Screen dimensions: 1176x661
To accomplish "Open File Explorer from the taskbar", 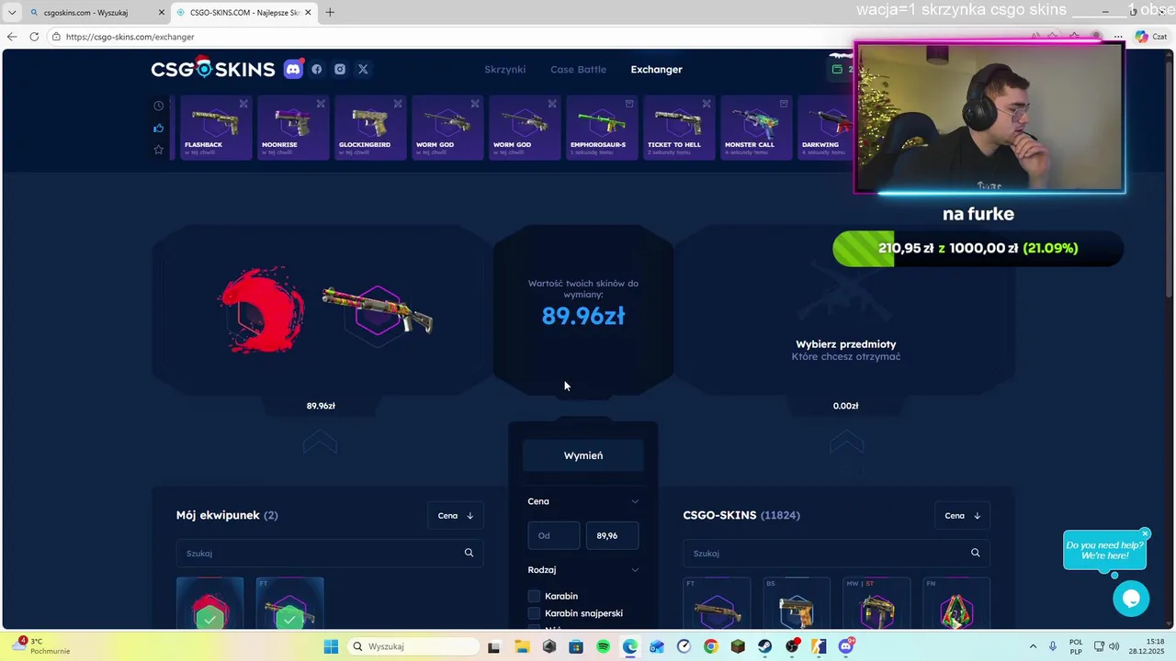I will click(522, 646).
